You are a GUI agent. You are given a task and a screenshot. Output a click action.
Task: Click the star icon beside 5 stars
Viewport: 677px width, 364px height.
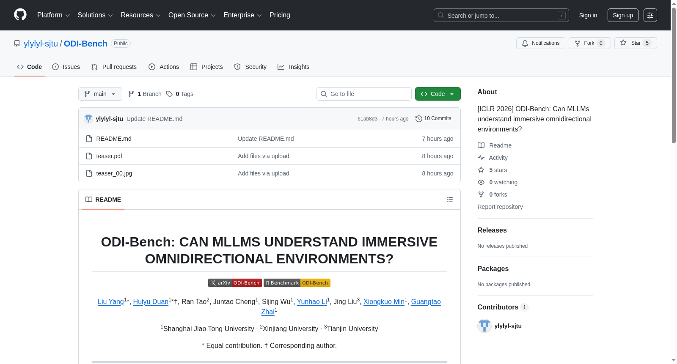(481, 170)
